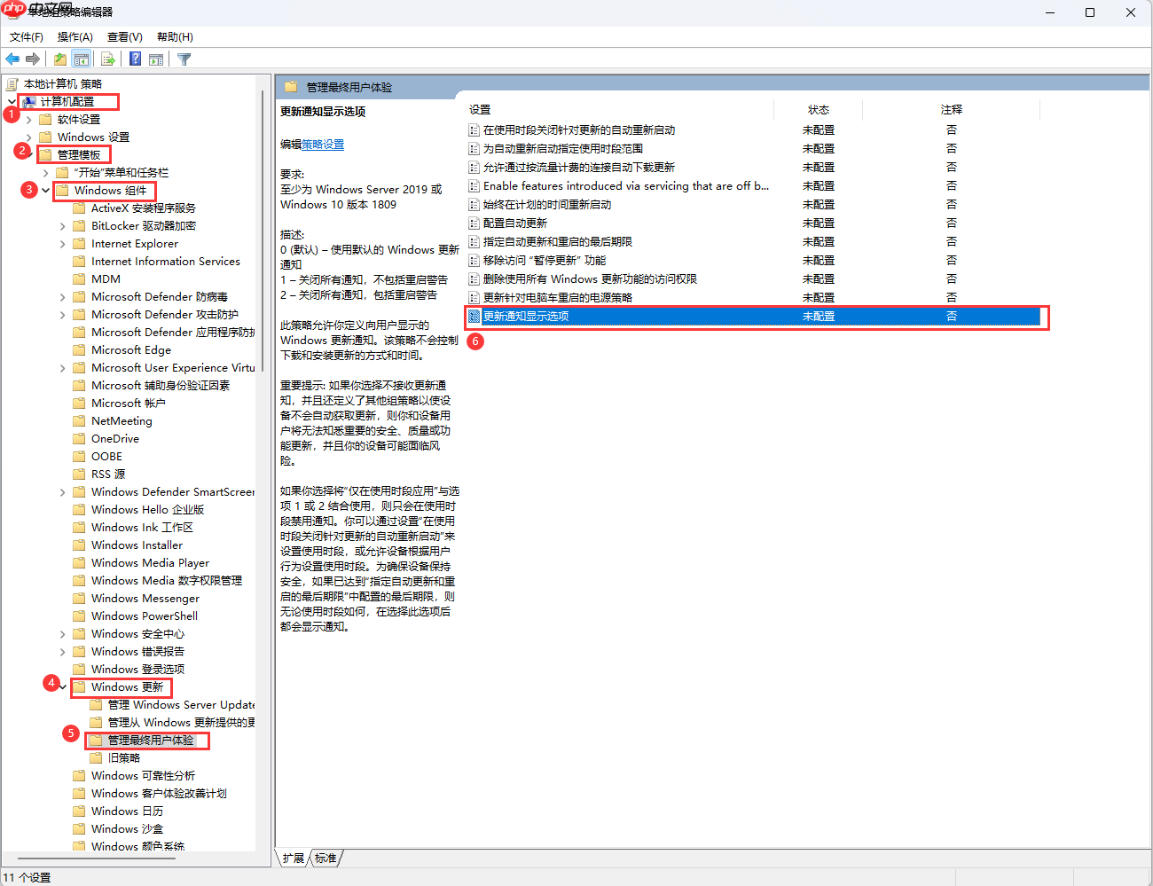Click the Up one level folder icon
This screenshot has width=1153, height=886.
60,59
